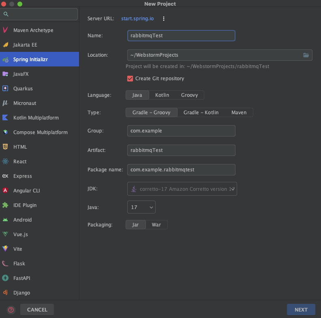Choose Gradle - Kotlin build type
Screen dimensions: 321x318
point(201,113)
